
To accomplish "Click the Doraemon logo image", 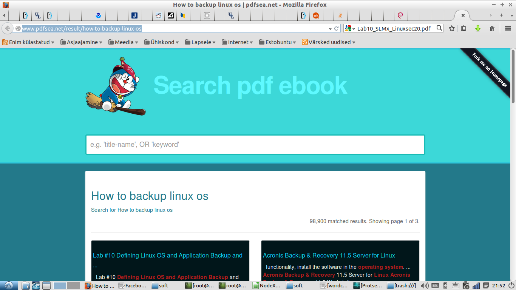I will tap(116, 86).
